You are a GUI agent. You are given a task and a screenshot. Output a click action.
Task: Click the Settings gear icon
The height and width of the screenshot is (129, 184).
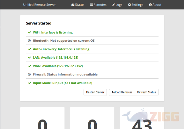(x=130, y=5)
